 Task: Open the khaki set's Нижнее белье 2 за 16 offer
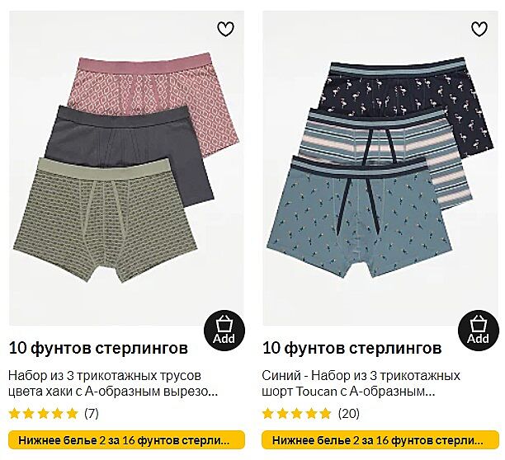pos(126,440)
